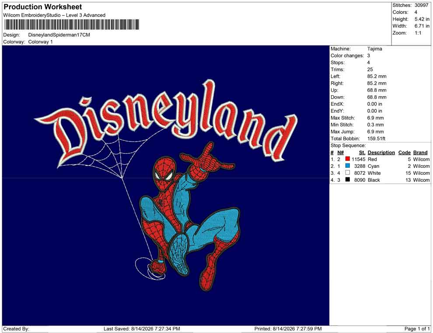Click the Right value 85.2 mm
Image resolution: width=433 pixels, height=333 pixels.
click(377, 83)
